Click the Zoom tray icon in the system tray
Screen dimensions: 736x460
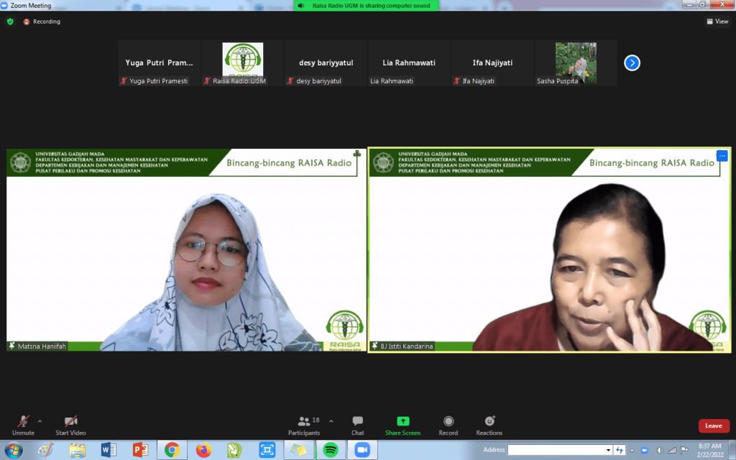[x=645, y=450]
